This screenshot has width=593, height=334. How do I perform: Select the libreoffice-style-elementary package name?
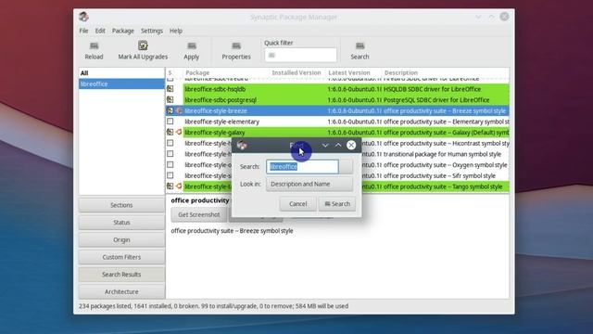pyautogui.click(x=222, y=122)
